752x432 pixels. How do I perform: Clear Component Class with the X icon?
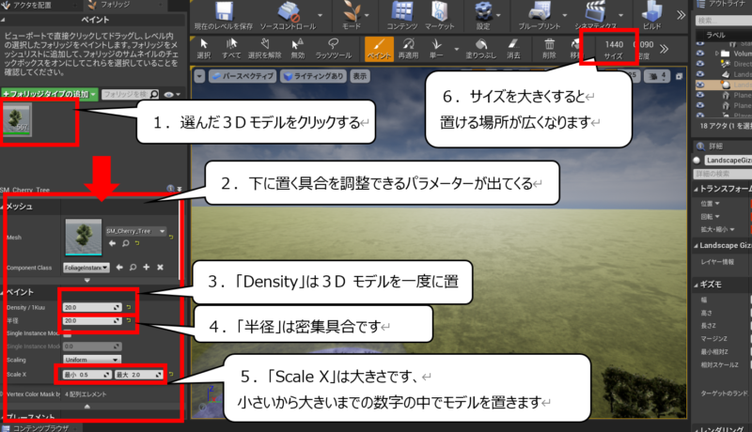(x=160, y=268)
